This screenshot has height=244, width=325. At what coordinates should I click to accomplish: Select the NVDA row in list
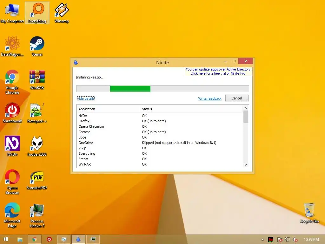point(160,116)
